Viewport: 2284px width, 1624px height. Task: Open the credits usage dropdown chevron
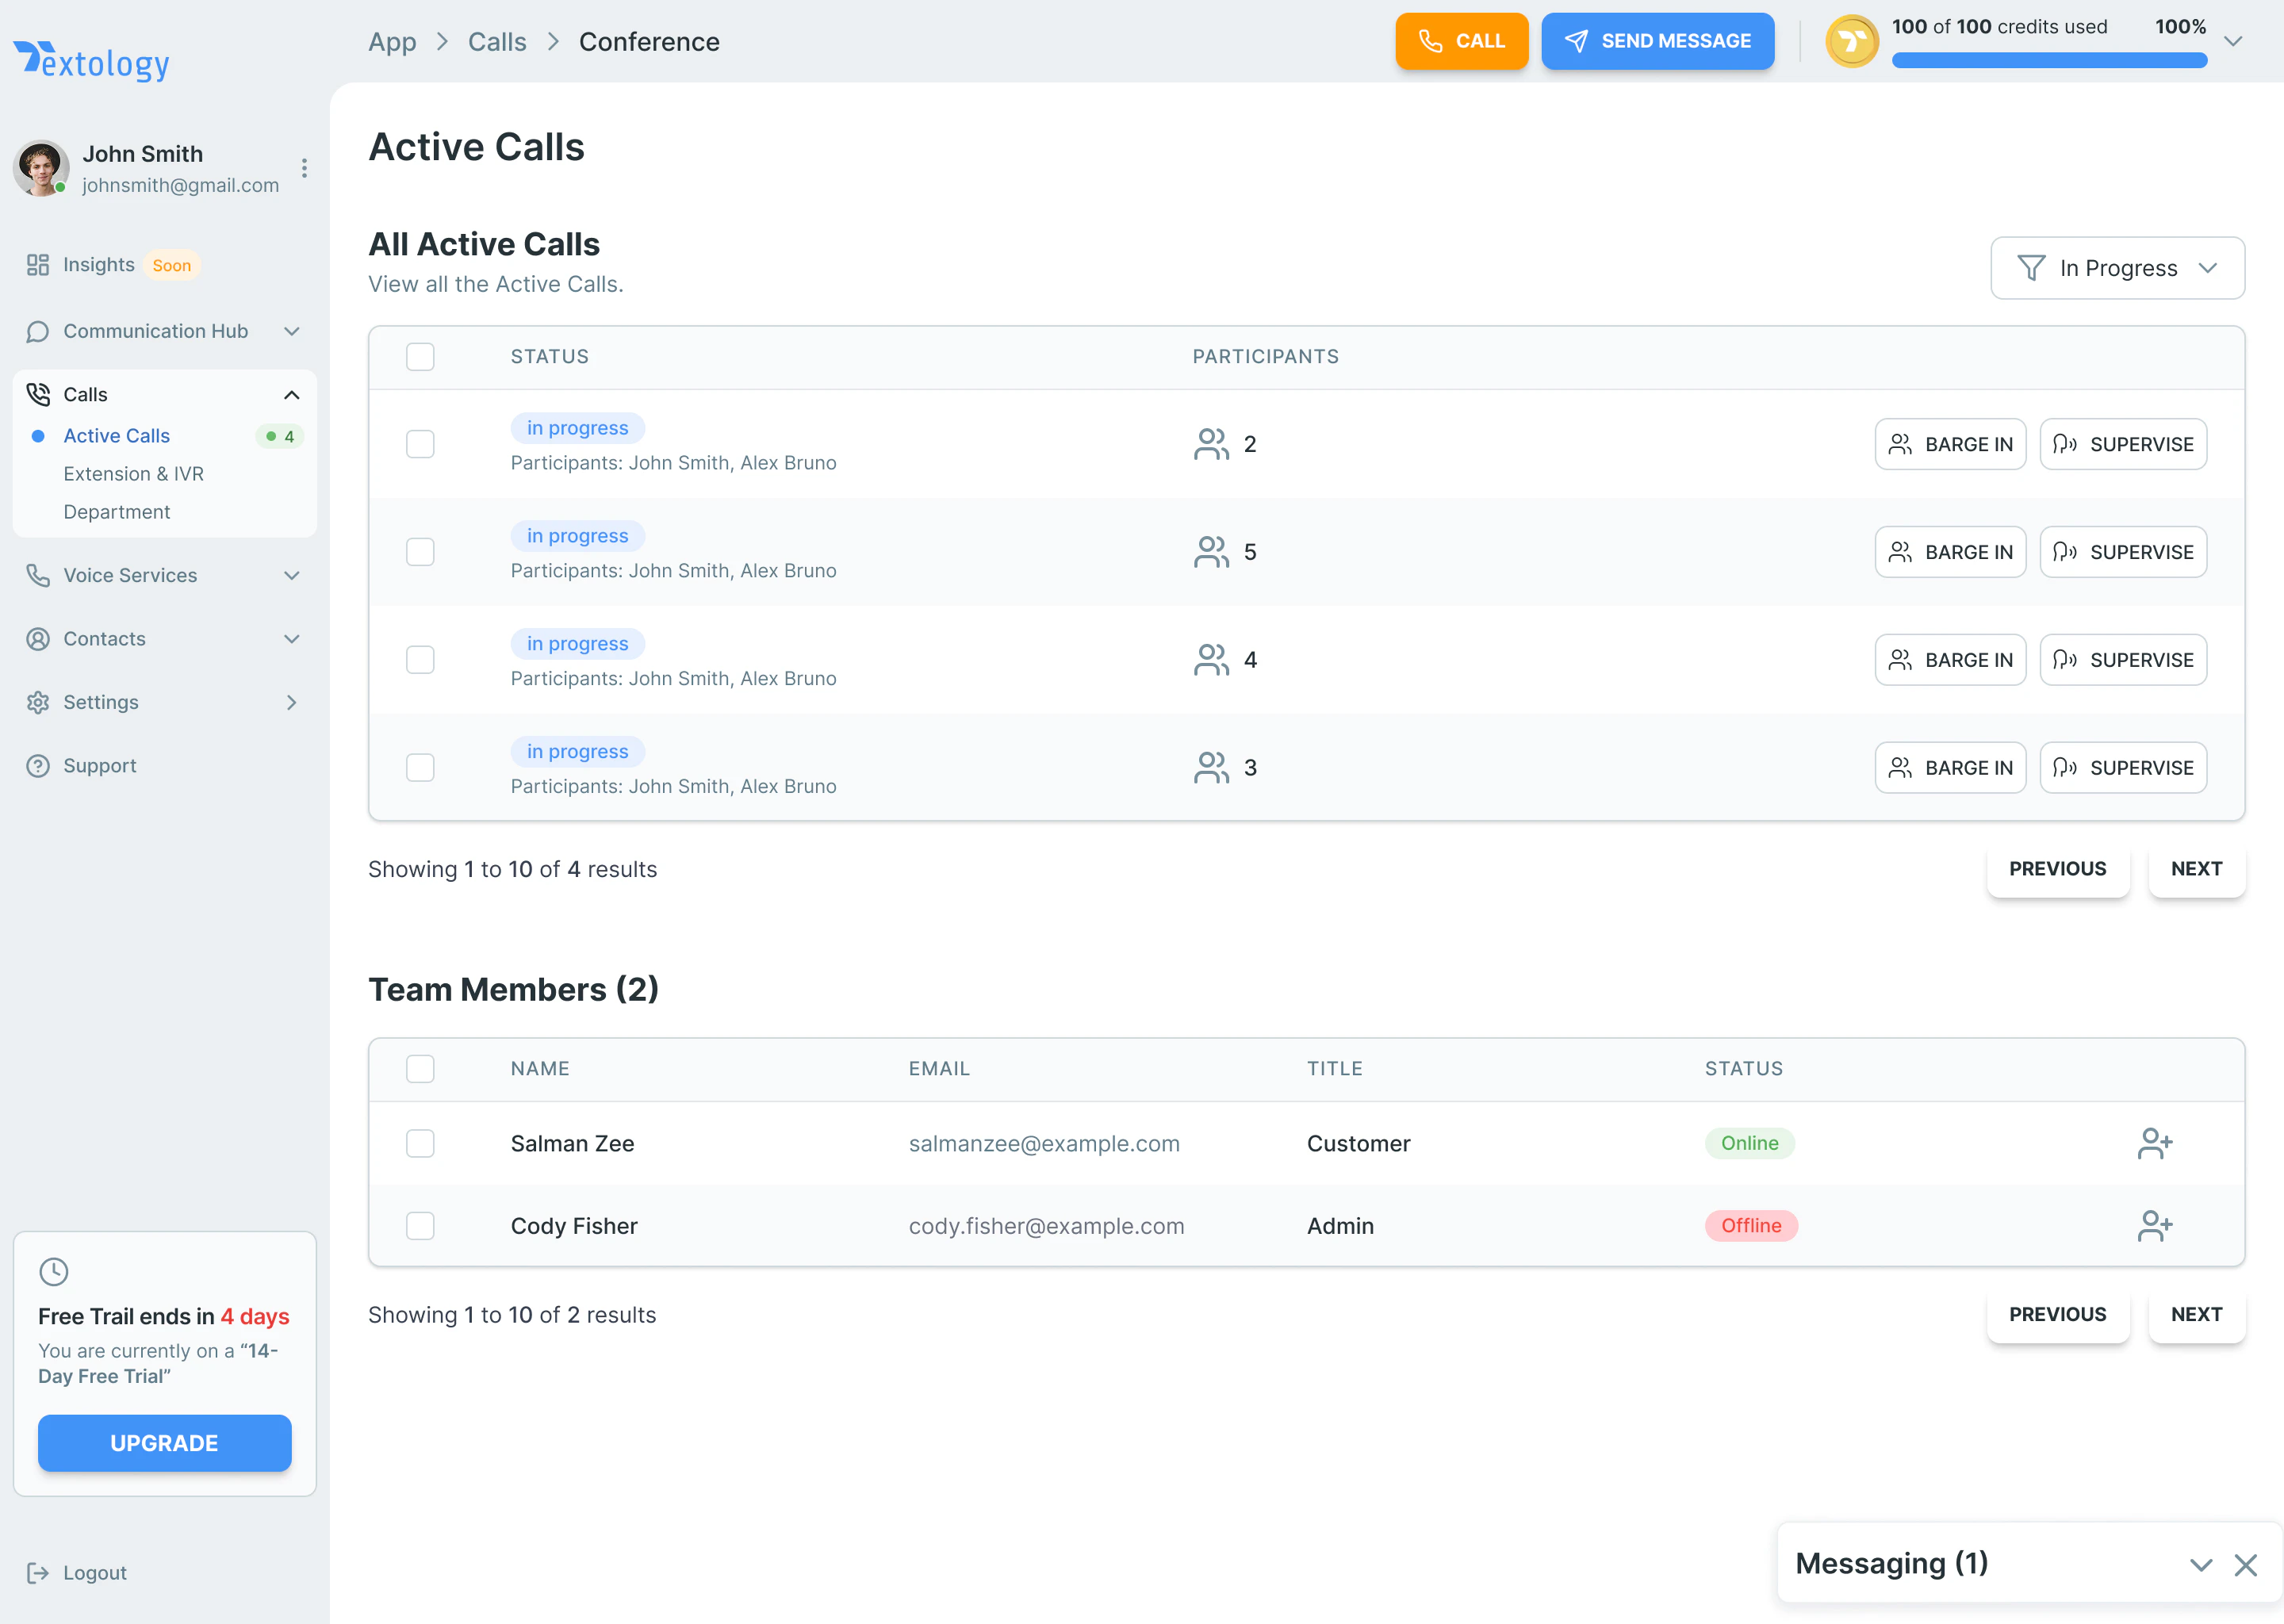[2233, 41]
